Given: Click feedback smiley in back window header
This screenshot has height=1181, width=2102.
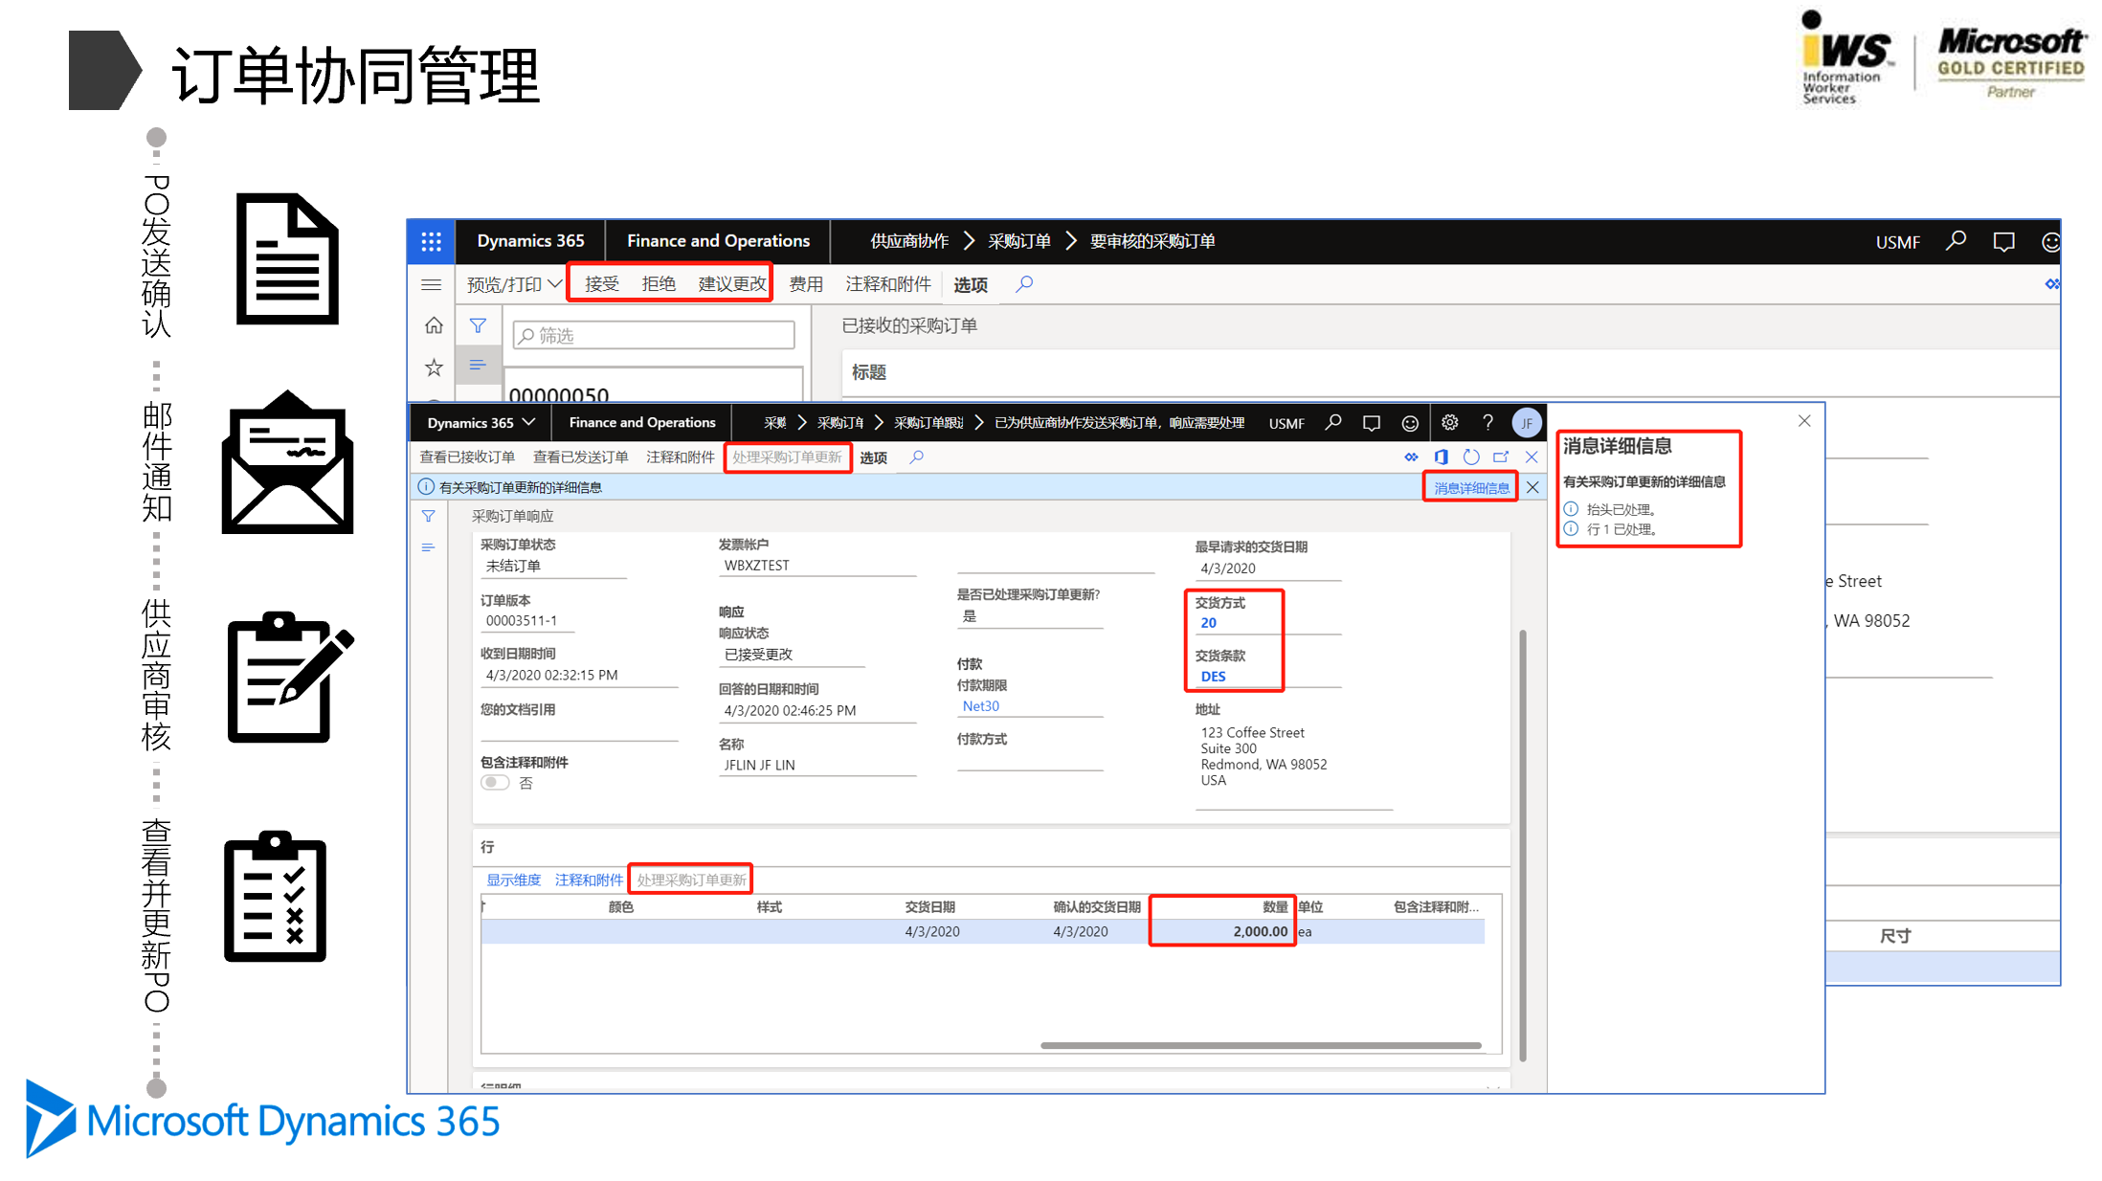Looking at the screenshot, I should coord(2050,242).
